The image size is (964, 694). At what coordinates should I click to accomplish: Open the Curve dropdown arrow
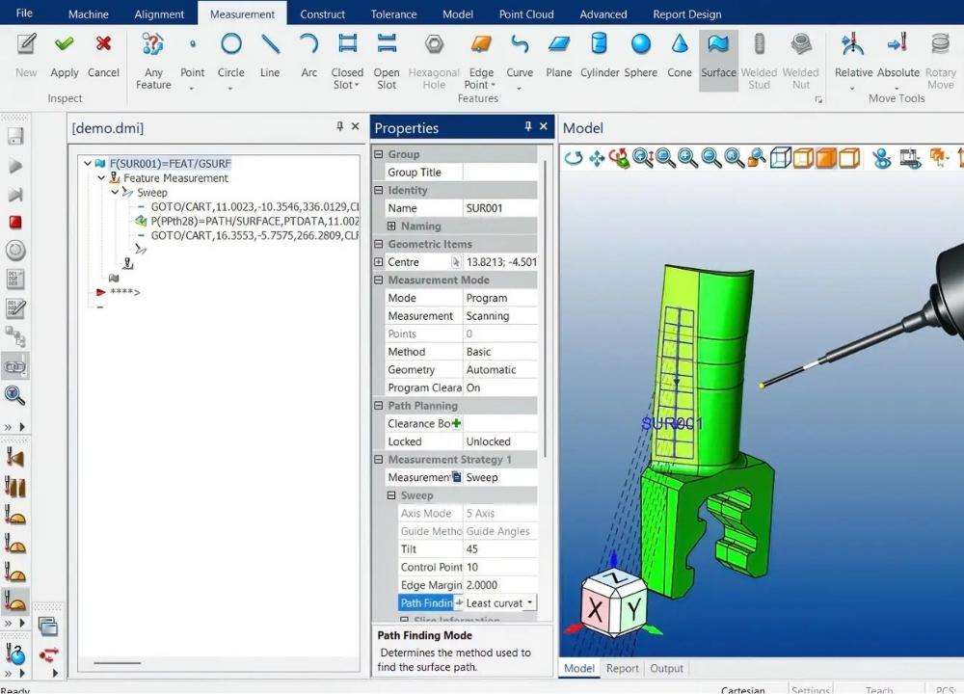(x=519, y=89)
